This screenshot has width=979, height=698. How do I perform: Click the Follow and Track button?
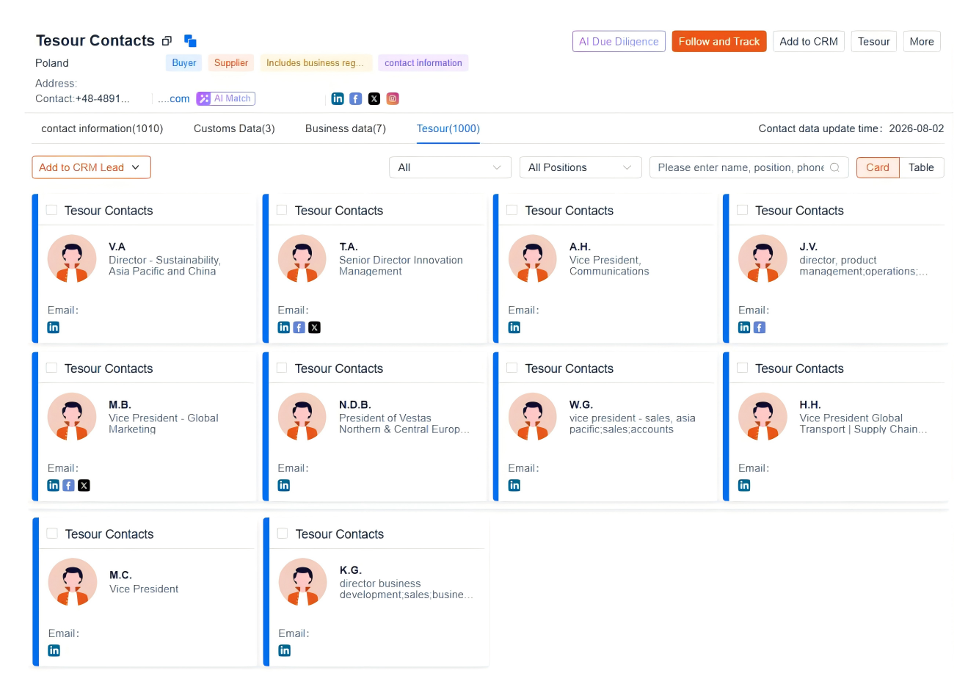coord(719,41)
